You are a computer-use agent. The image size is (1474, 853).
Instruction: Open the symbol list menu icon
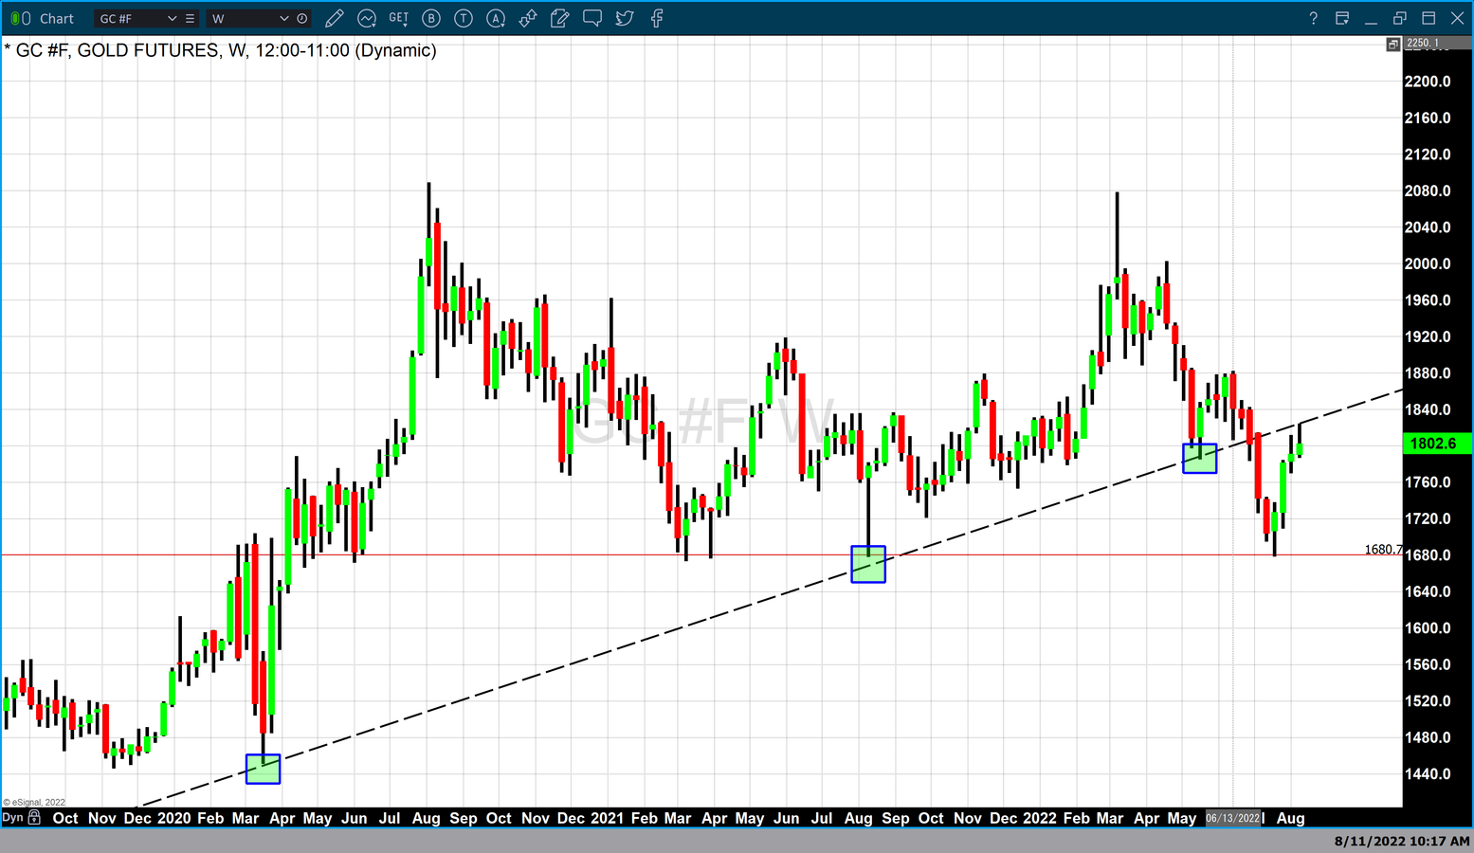pyautogui.click(x=191, y=18)
